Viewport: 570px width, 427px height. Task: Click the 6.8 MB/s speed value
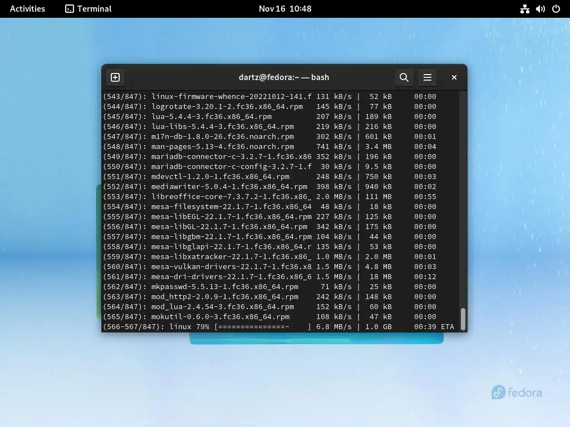click(x=334, y=327)
